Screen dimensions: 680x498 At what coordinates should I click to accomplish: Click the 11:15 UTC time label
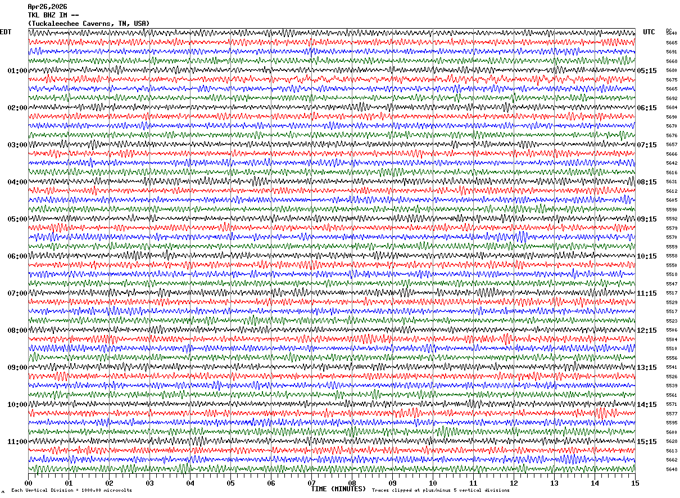[647, 293]
